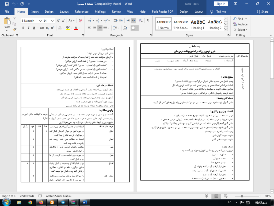The width and height of the screenshot is (274, 206).
Task: Switch to the Insert ribbon tab
Action: pos(35,12)
